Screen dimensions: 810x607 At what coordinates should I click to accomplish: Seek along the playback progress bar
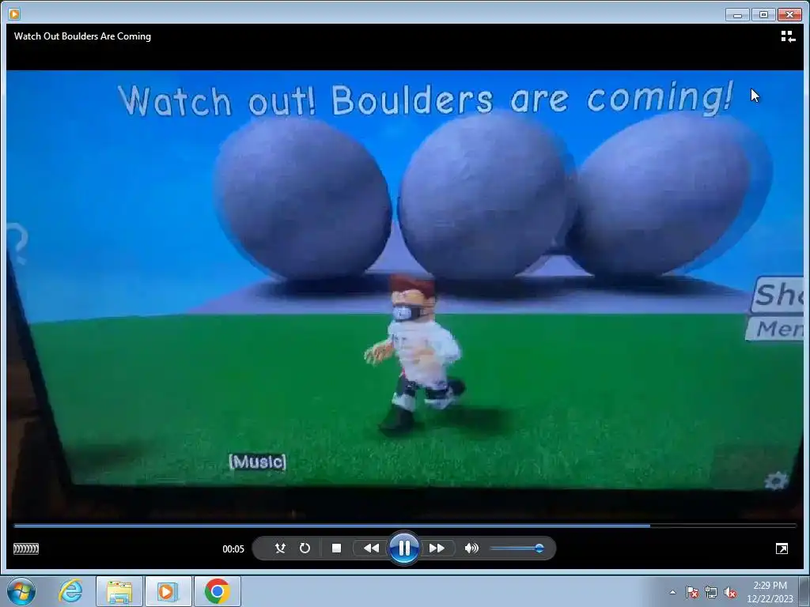pyautogui.click(x=405, y=526)
